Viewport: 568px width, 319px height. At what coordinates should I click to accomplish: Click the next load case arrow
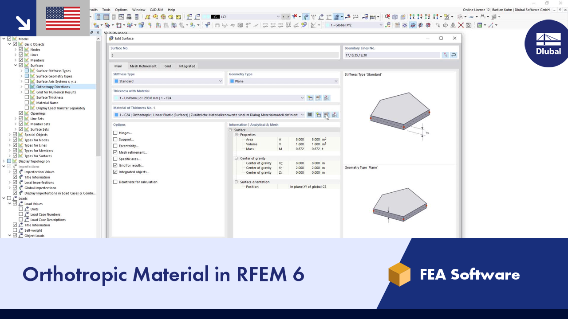click(x=288, y=17)
